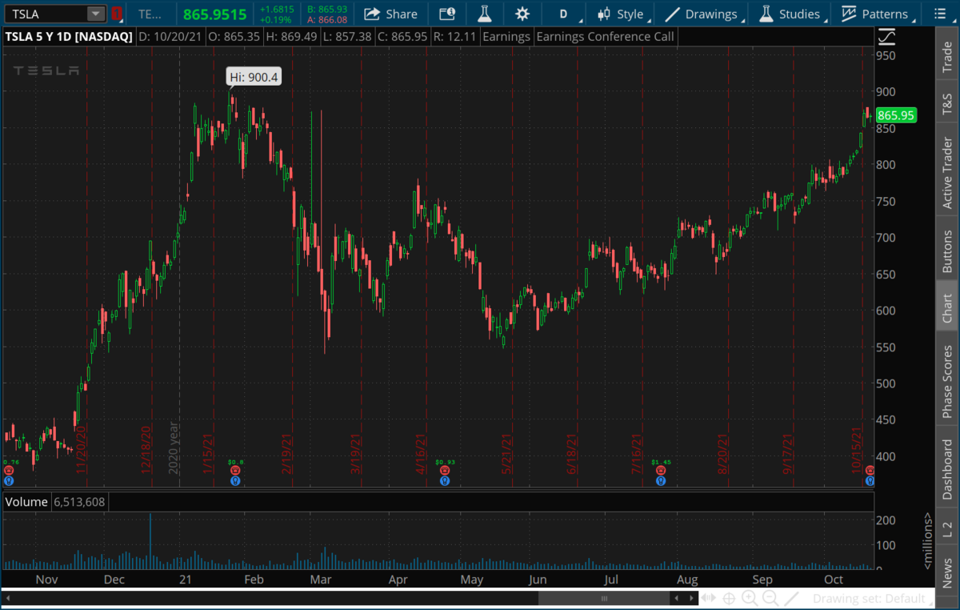Viewport: 960px width, 610px height.
Task: Click the ask value A: 866.08
Action: tap(328, 19)
